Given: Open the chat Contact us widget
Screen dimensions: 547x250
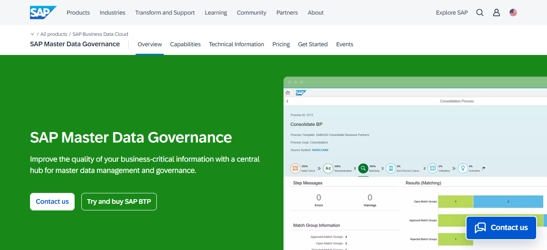Looking at the screenshot, I should coord(501,227).
